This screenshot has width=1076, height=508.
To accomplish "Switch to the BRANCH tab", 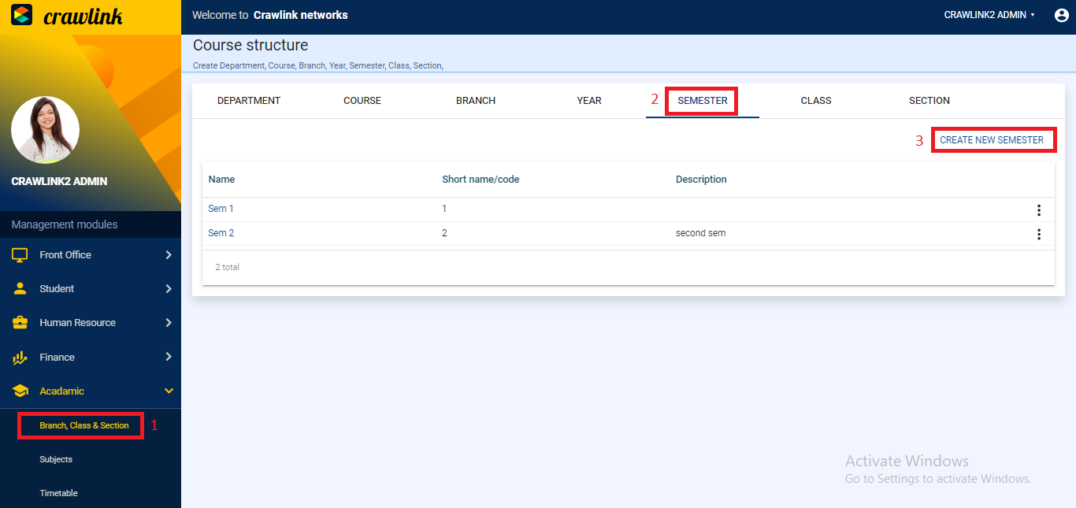I will coord(476,101).
